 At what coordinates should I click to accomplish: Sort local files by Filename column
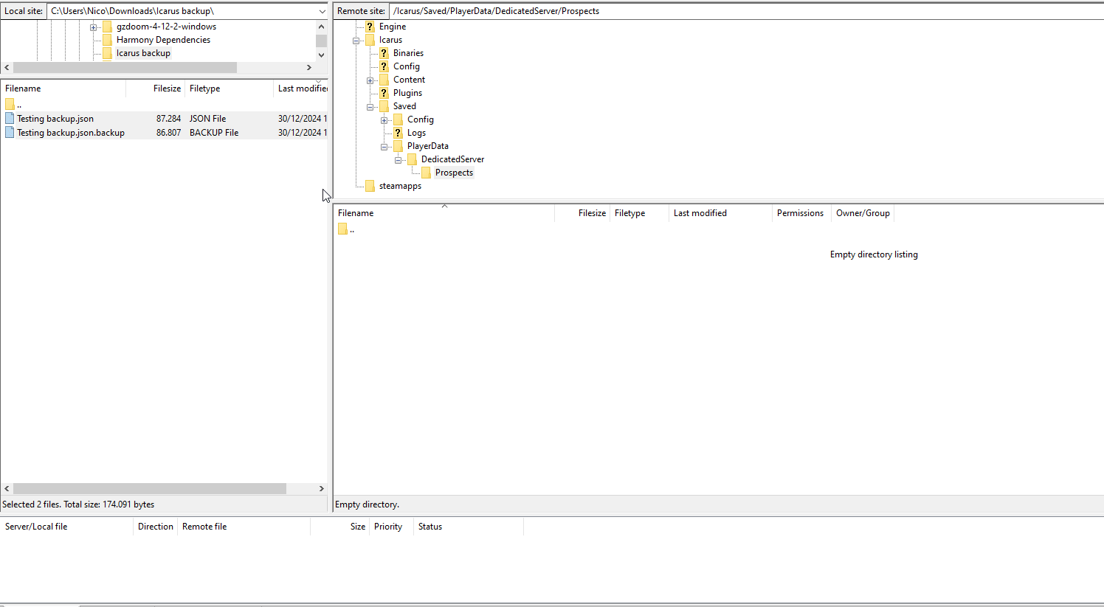pyautogui.click(x=63, y=89)
